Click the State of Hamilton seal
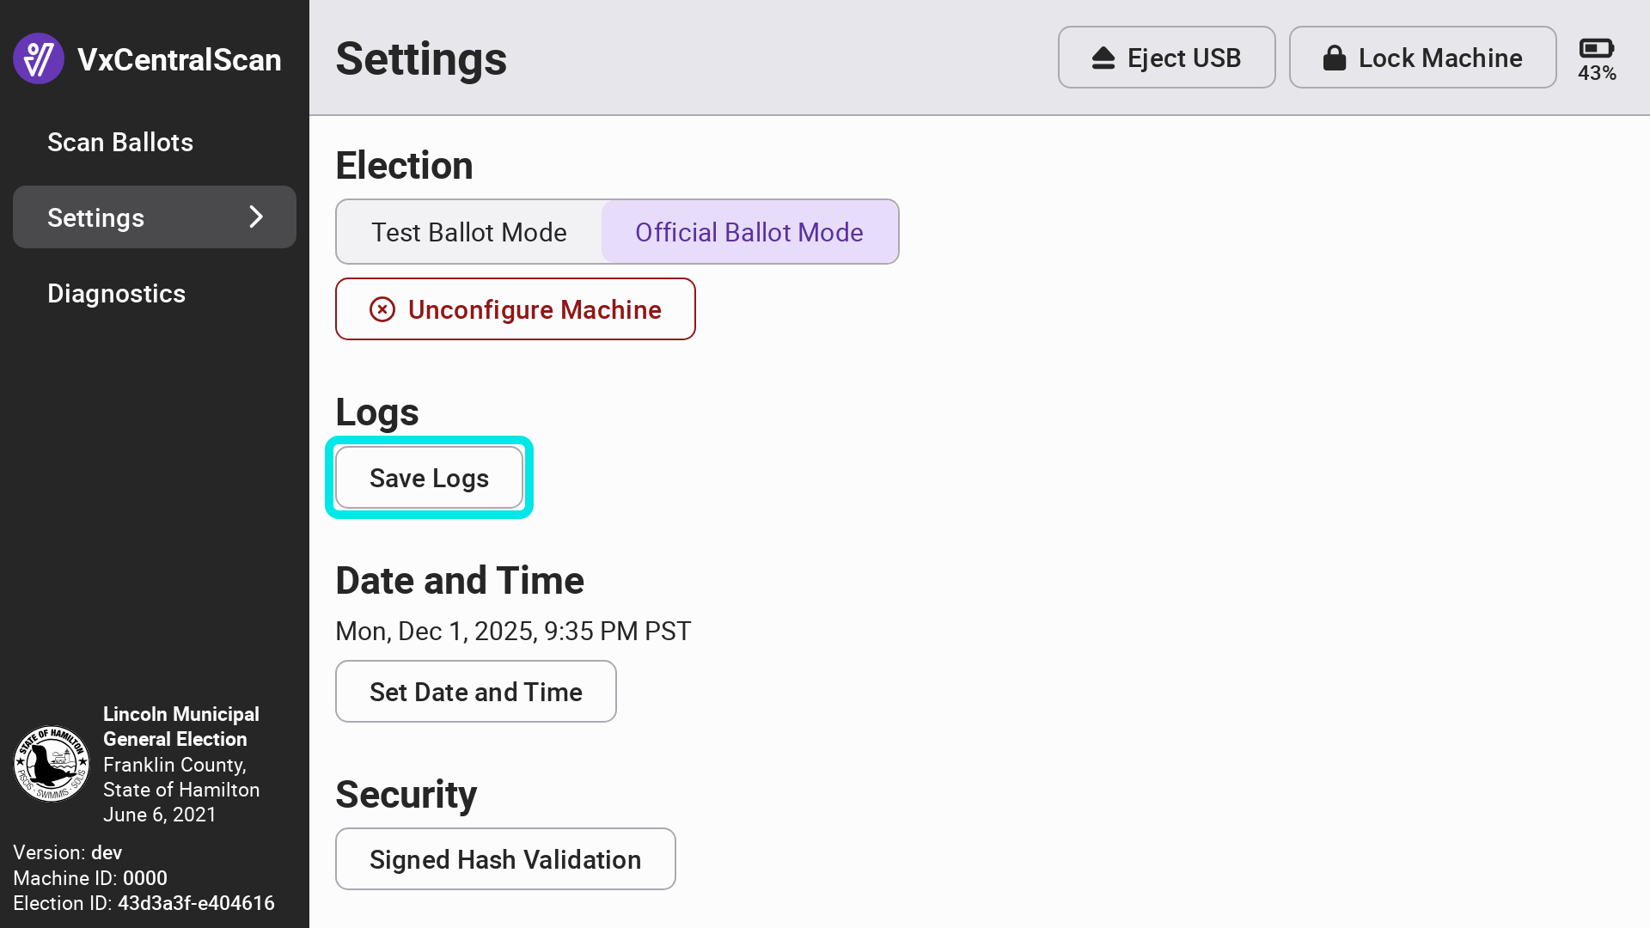 coord(52,764)
